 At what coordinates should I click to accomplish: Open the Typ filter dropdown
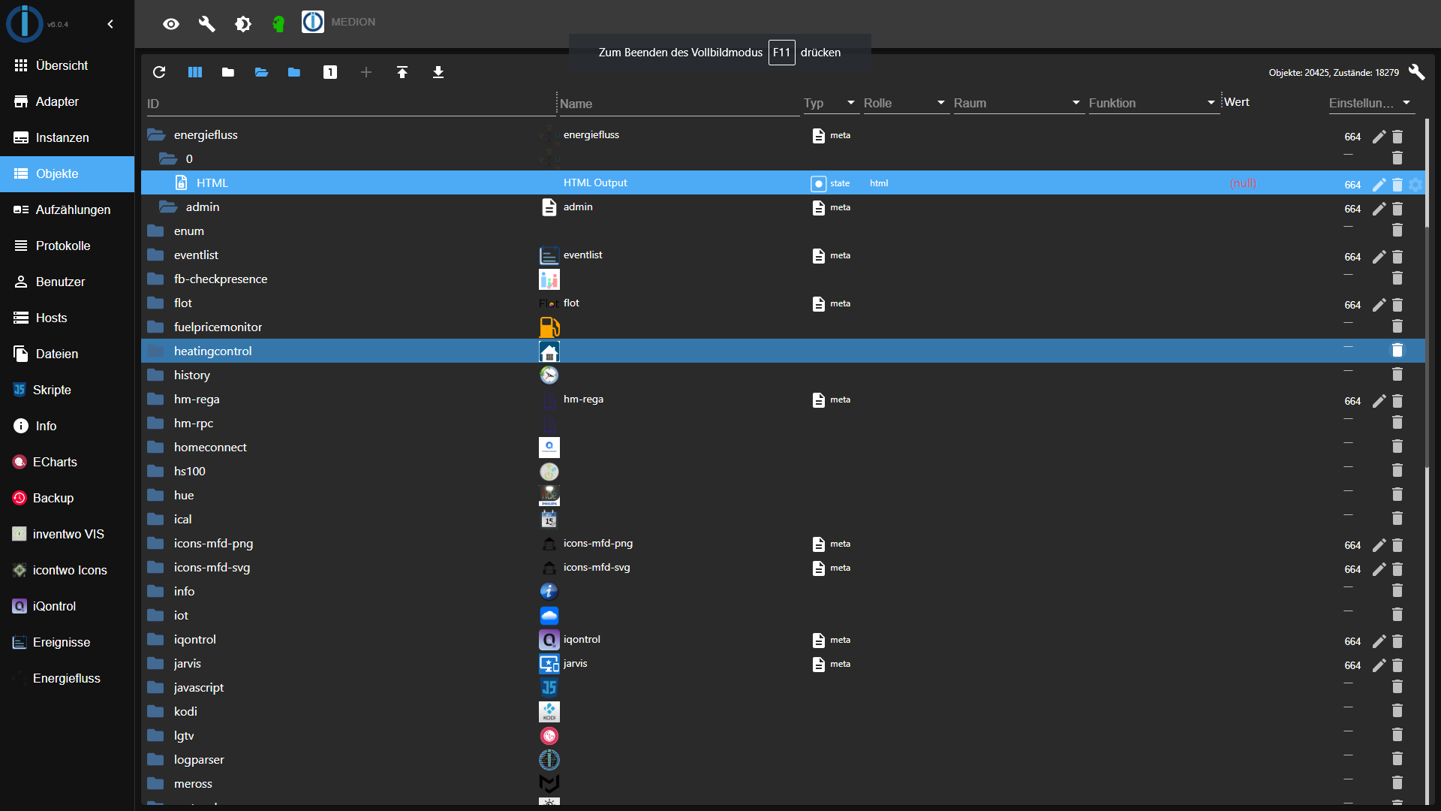(830, 103)
